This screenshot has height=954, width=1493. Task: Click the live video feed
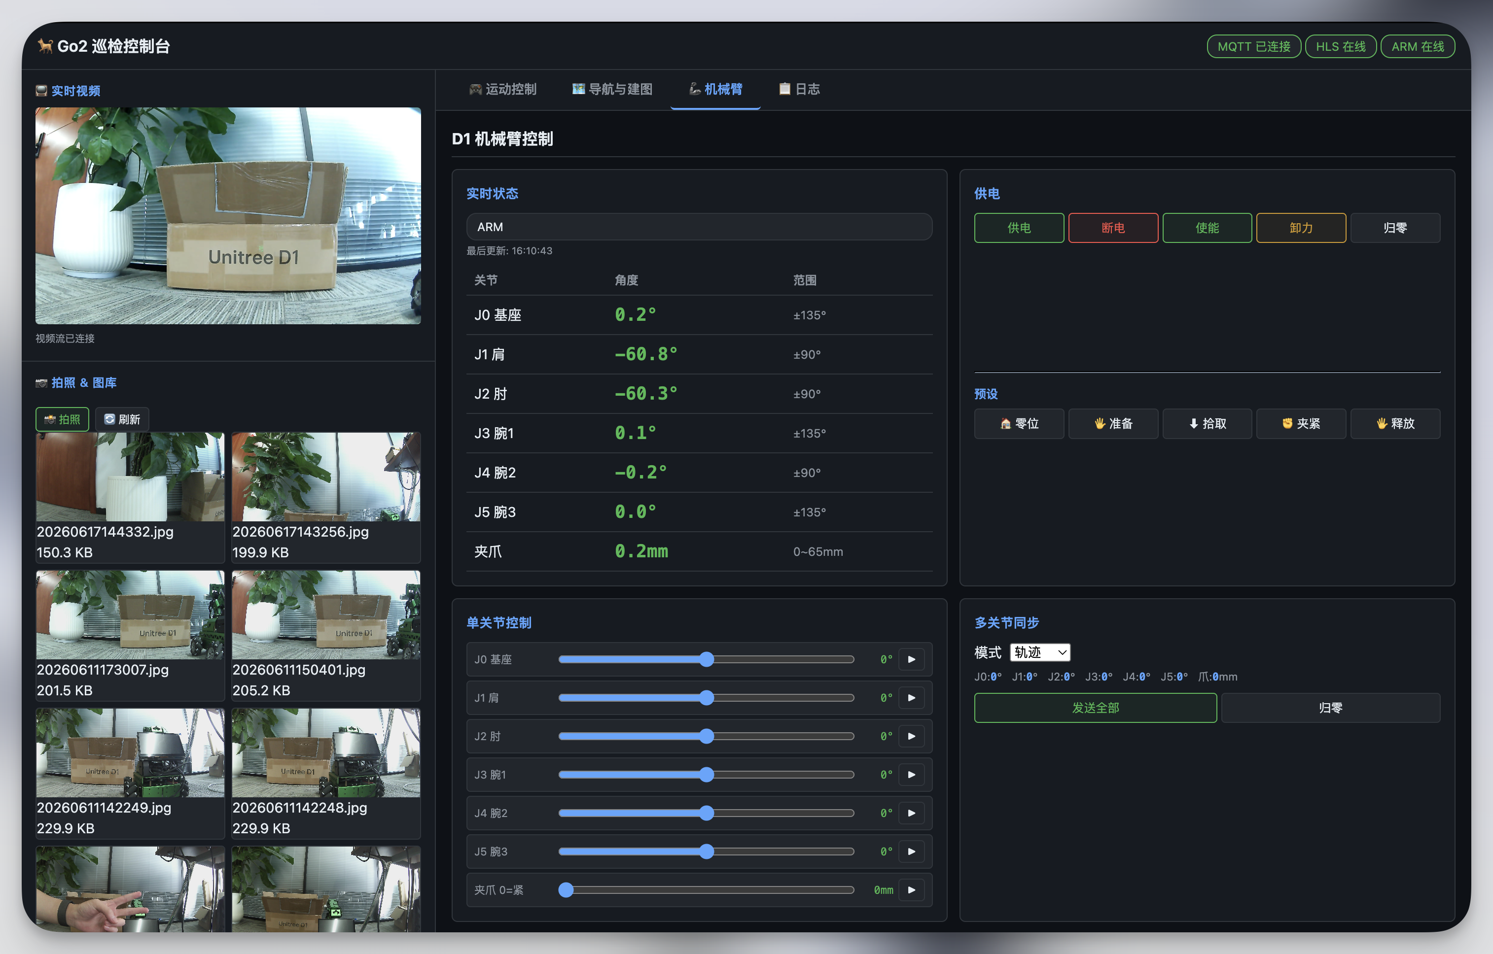[228, 215]
